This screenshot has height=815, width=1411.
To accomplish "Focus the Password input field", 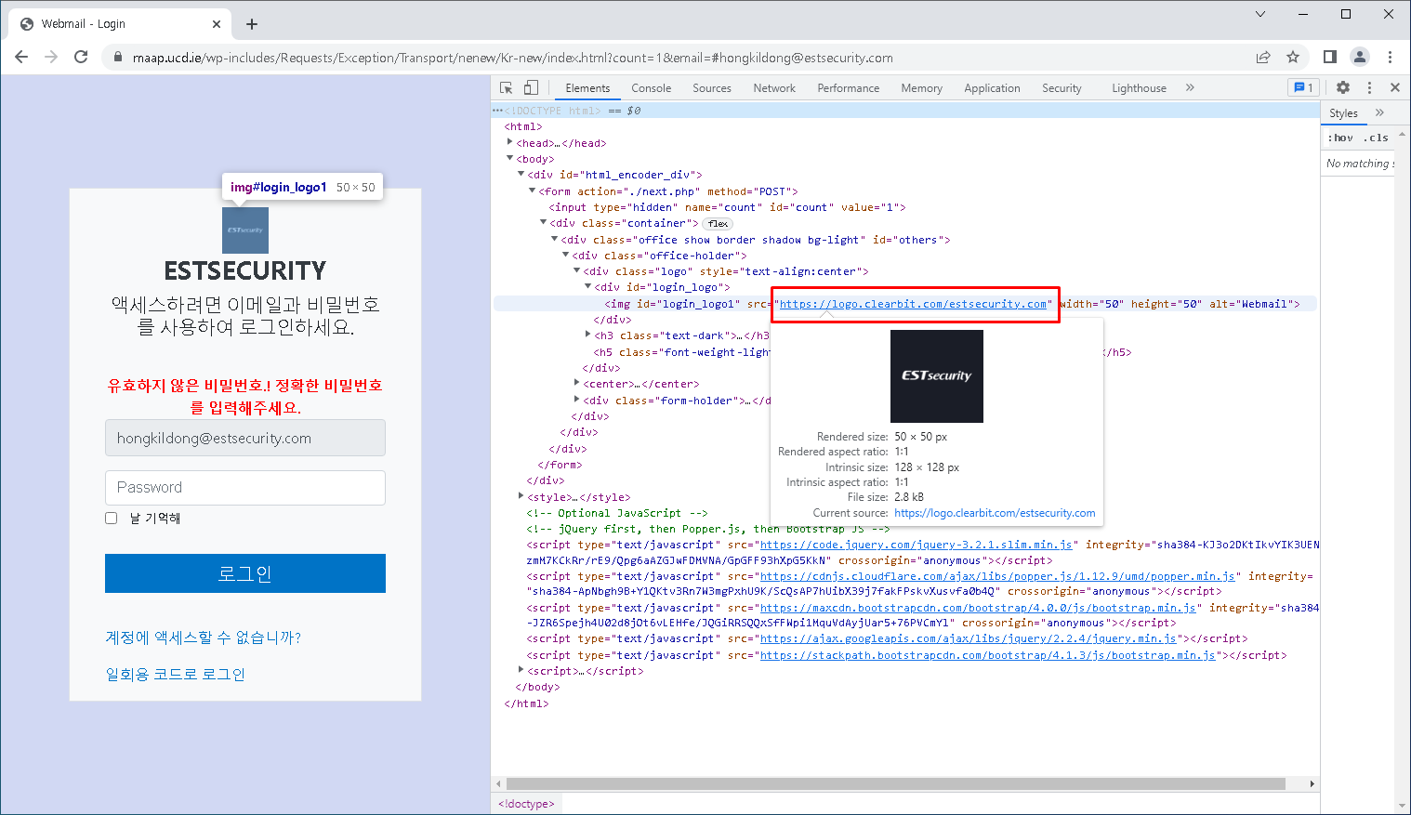I will 245,487.
